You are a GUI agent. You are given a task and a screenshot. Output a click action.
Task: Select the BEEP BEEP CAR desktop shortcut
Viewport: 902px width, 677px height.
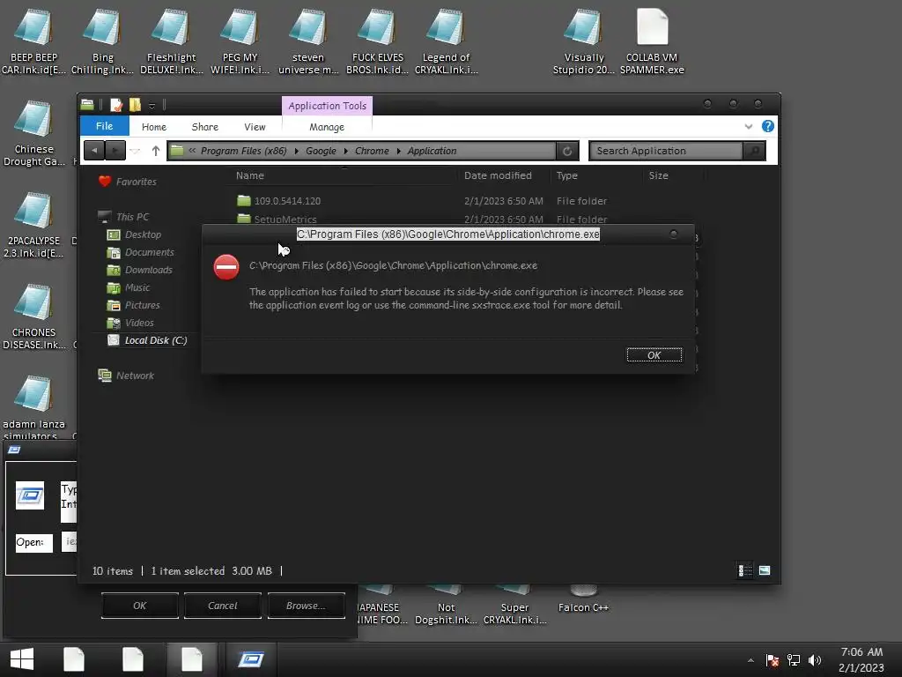pyautogui.click(x=33, y=41)
